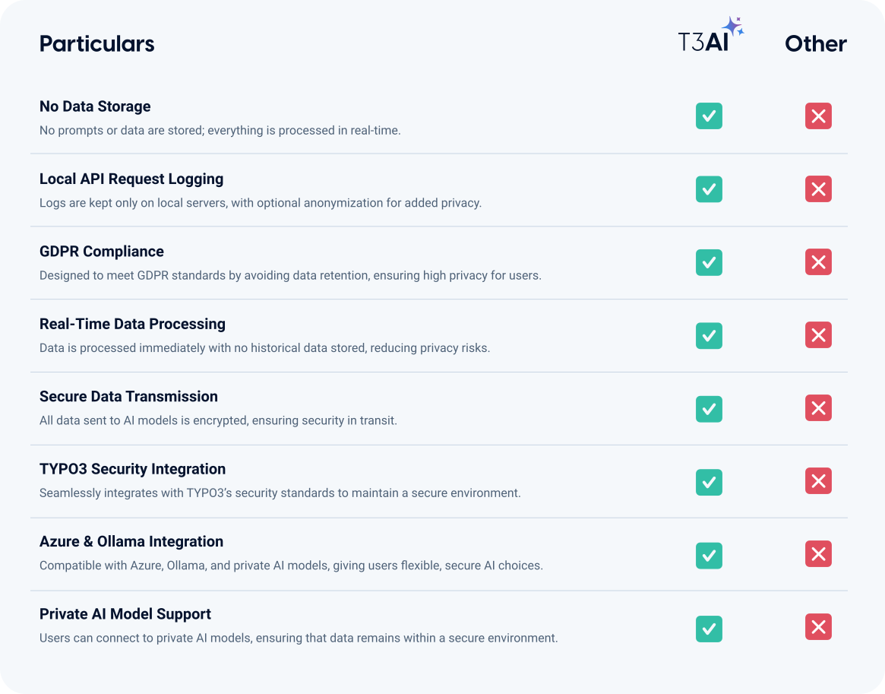Click green checkmark for Private AI Model Support
This screenshot has height=694, width=885.
[x=709, y=629]
